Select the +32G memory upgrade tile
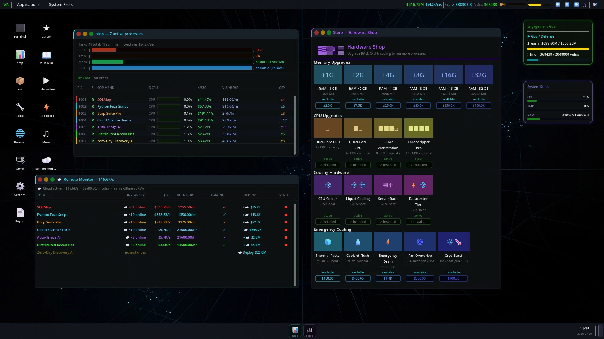Screen dimensions: 604x339 click(478, 75)
